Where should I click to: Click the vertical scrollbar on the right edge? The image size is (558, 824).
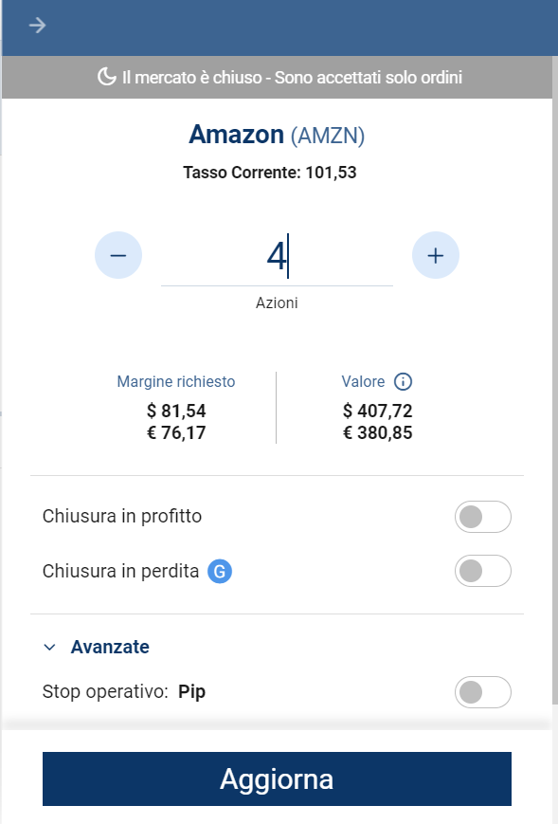[555, 378]
